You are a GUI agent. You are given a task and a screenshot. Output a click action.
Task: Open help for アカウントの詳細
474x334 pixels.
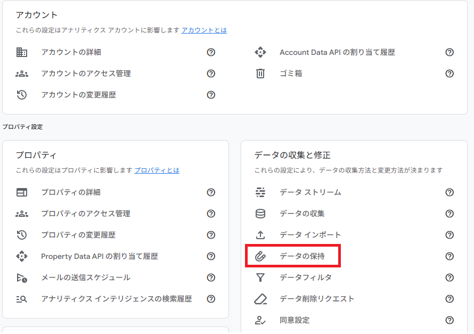tap(211, 52)
